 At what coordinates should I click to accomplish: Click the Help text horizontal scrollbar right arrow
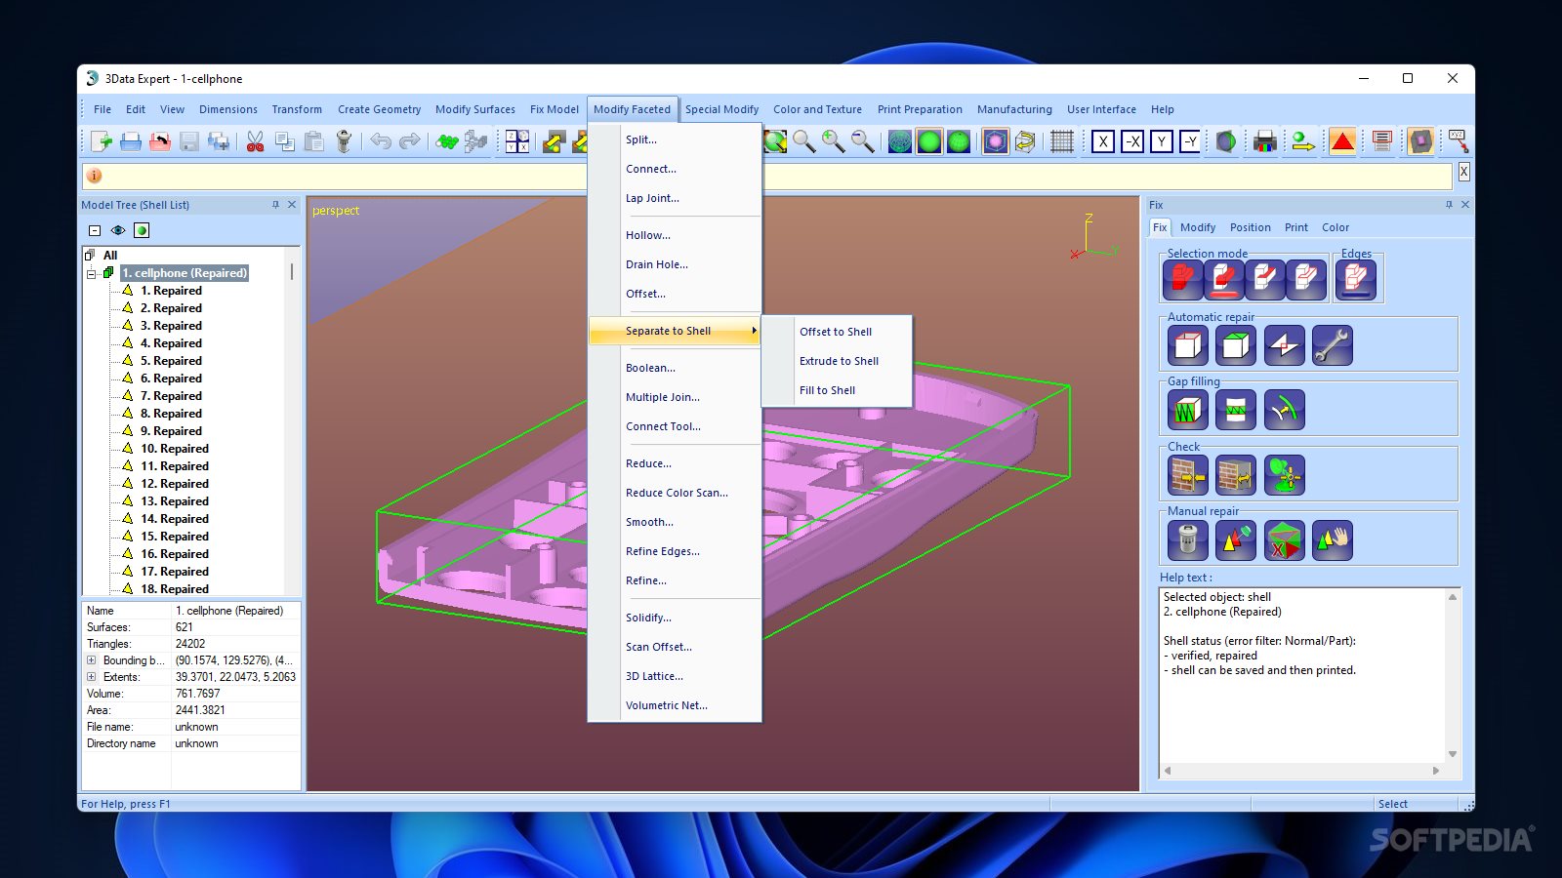coord(1436,771)
